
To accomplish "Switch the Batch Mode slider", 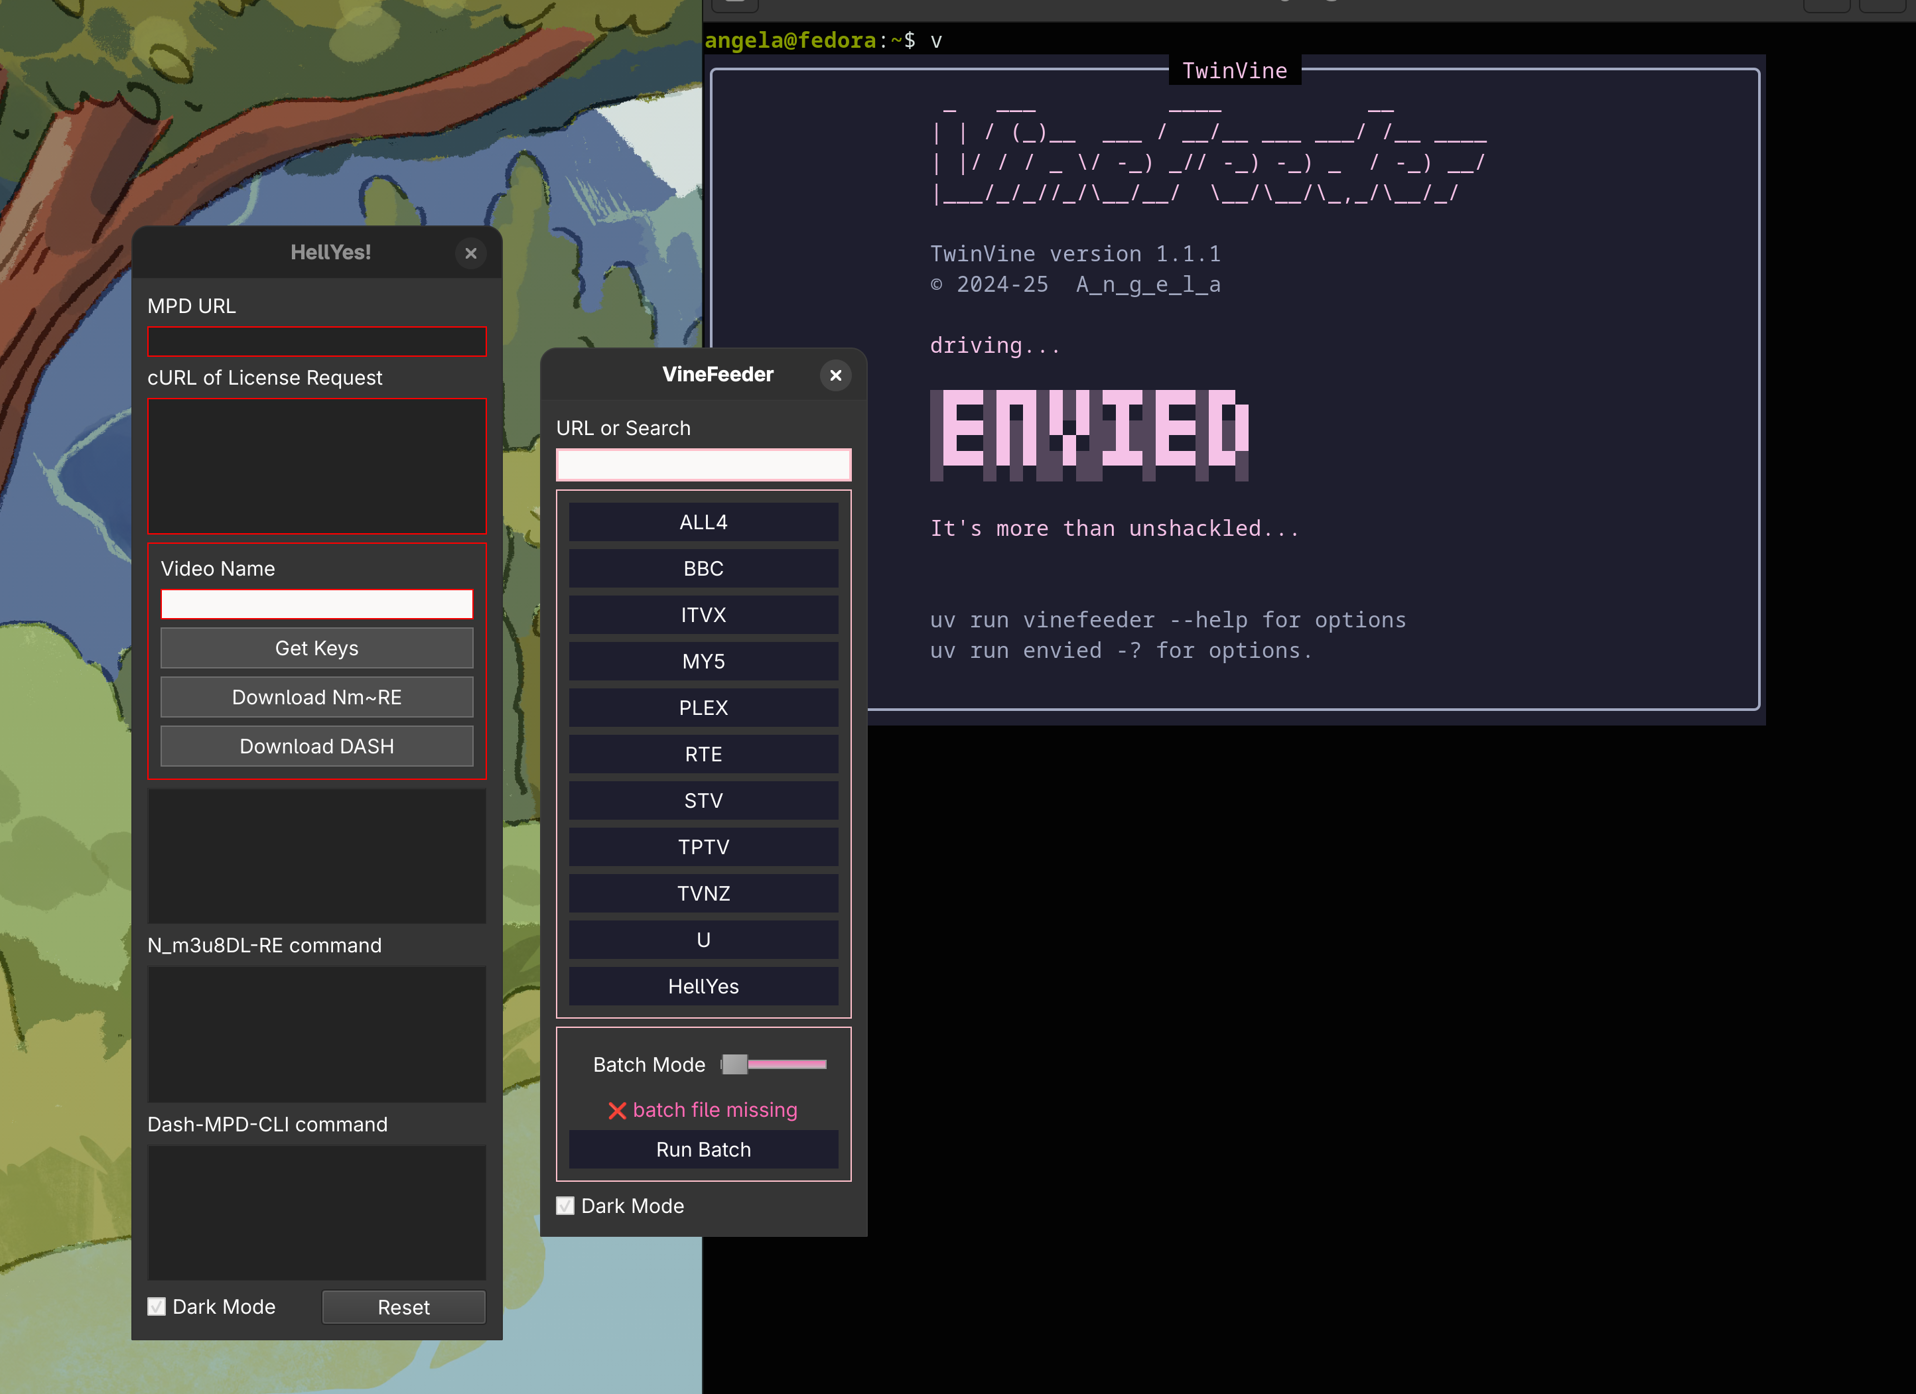I will pos(735,1064).
